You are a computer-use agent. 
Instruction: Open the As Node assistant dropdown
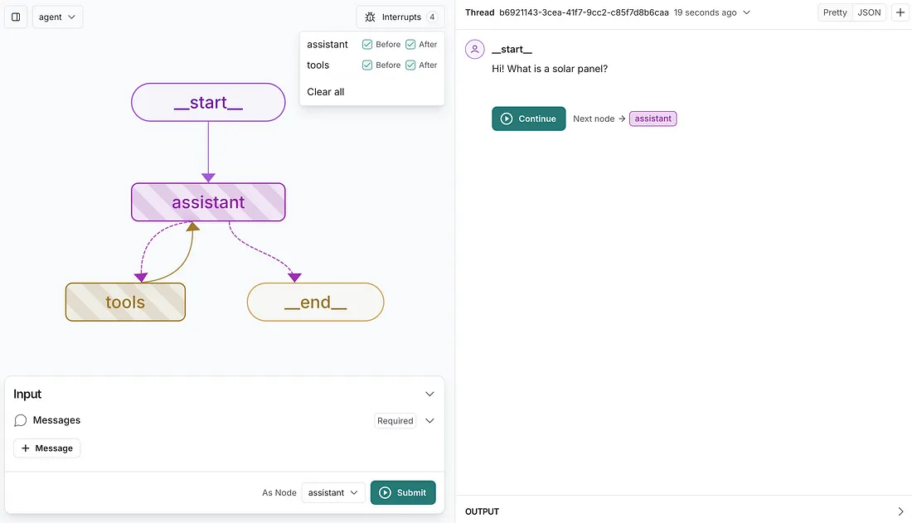[332, 492]
